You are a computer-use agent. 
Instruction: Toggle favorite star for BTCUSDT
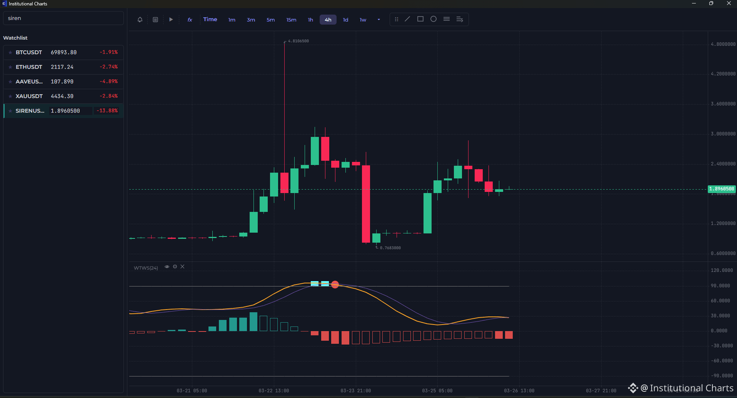pos(10,52)
